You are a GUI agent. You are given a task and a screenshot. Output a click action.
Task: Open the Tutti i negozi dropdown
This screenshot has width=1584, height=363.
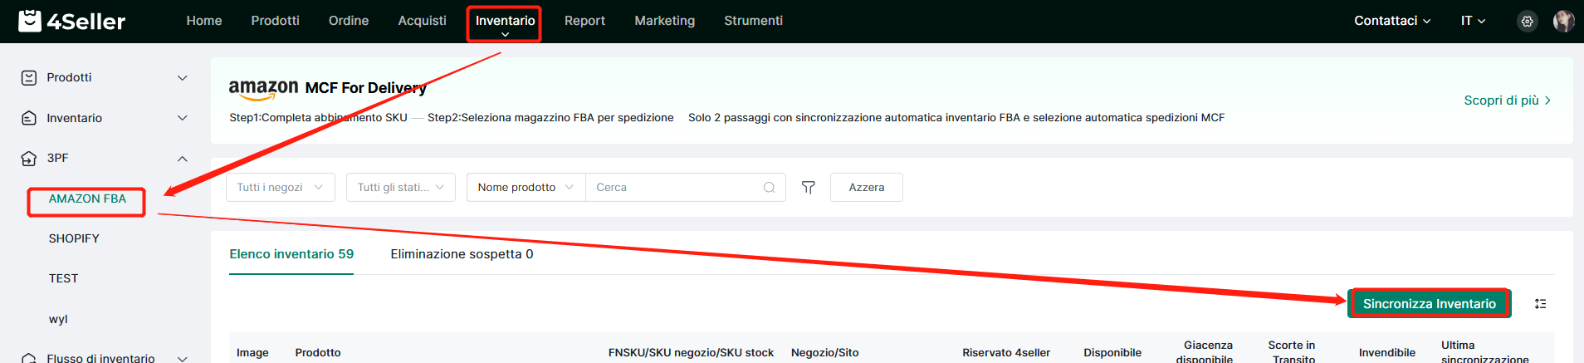281,188
